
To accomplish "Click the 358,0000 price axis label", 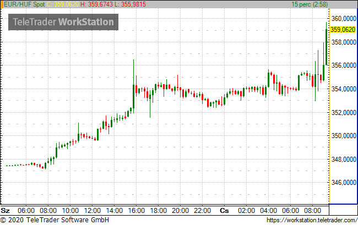I will (x=344, y=42).
